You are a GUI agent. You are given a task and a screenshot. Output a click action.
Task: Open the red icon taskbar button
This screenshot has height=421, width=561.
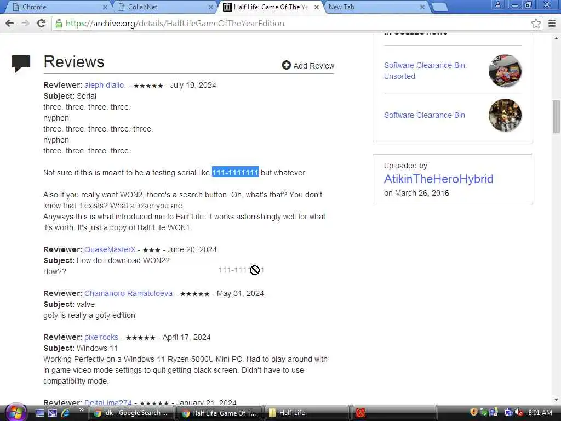pyautogui.click(x=394, y=413)
